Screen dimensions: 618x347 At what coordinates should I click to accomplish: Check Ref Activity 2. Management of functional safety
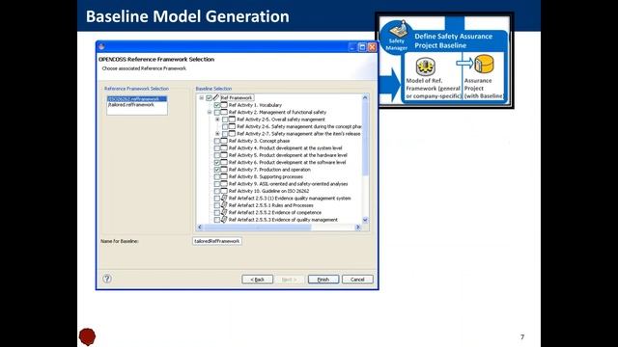coord(216,112)
